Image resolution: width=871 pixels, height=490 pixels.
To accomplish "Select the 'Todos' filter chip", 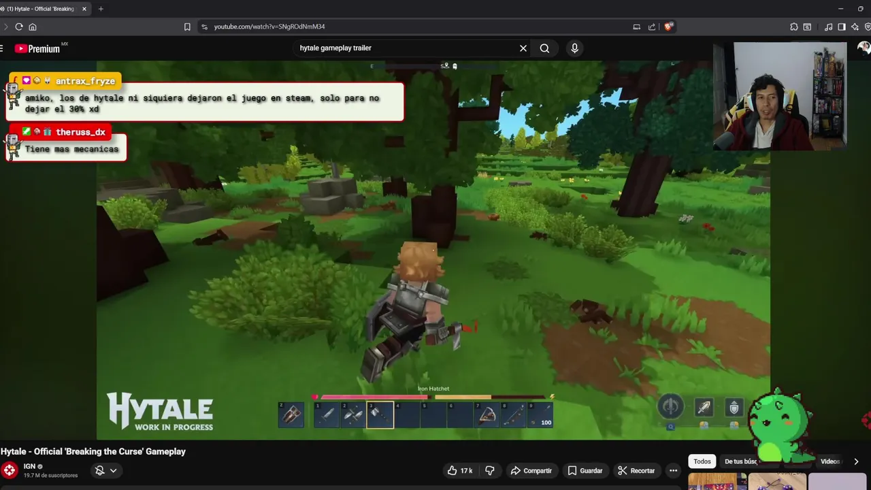I will (x=702, y=461).
